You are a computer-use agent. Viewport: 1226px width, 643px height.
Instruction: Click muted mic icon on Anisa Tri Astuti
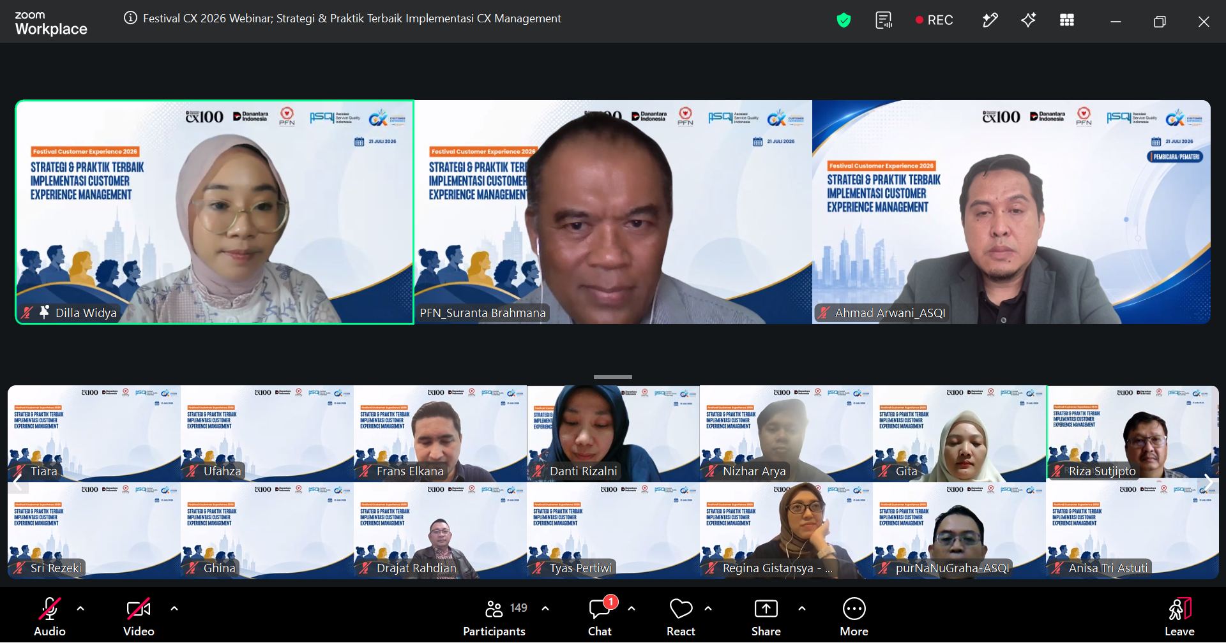1057,568
